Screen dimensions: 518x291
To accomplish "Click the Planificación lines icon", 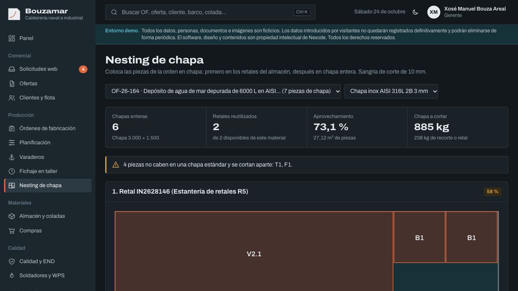I will 12,143.
